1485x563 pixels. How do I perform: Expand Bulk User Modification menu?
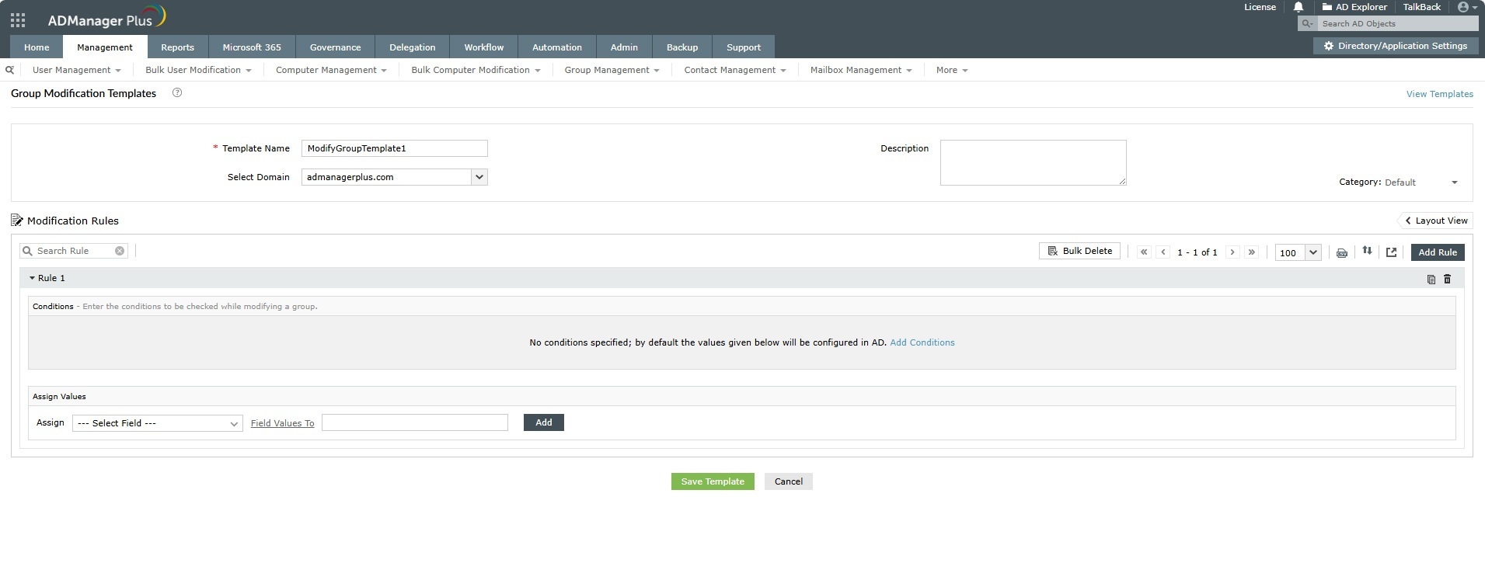pyautogui.click(x=198, y=70)
